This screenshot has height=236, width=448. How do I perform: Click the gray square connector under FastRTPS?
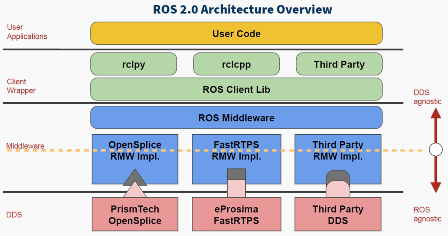[236, 174]
